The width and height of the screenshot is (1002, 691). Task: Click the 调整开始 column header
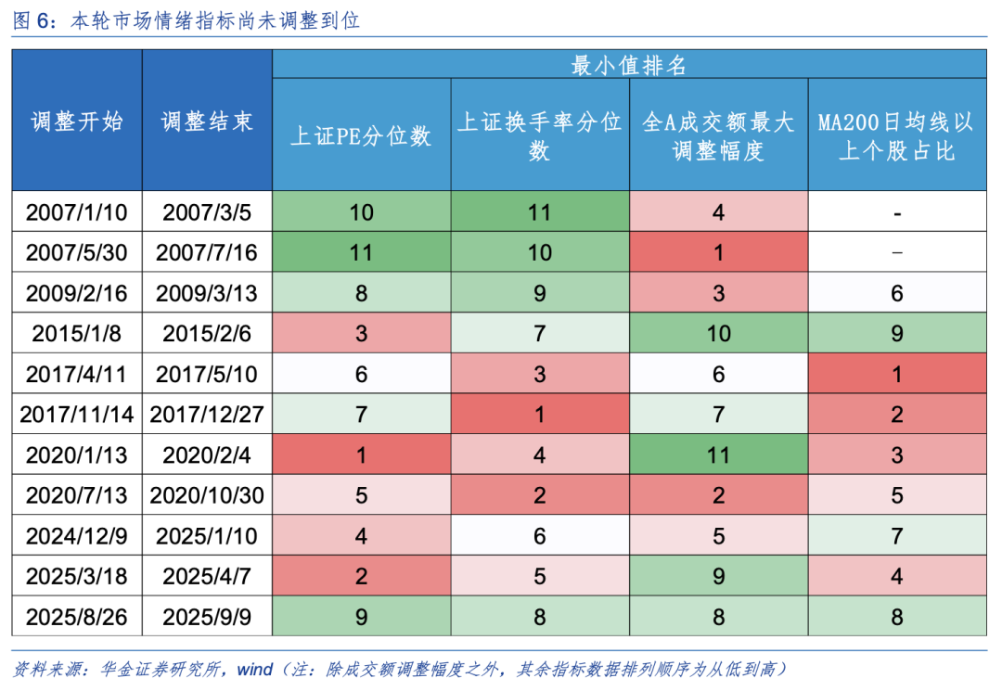click(76, 122)
